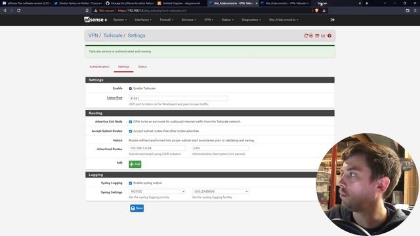
Task: Open the browser wallet icon
Action: pos(408,10)
